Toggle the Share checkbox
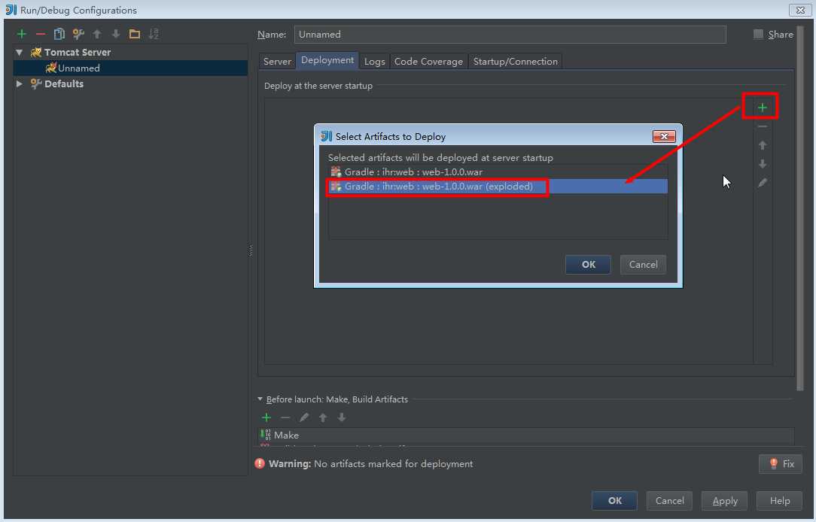 [758, 35]
